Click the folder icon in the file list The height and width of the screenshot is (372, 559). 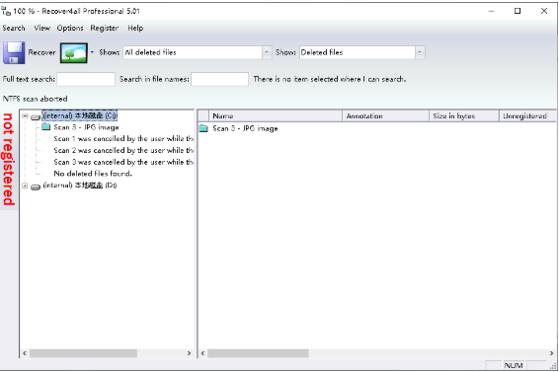click(203, 128)
